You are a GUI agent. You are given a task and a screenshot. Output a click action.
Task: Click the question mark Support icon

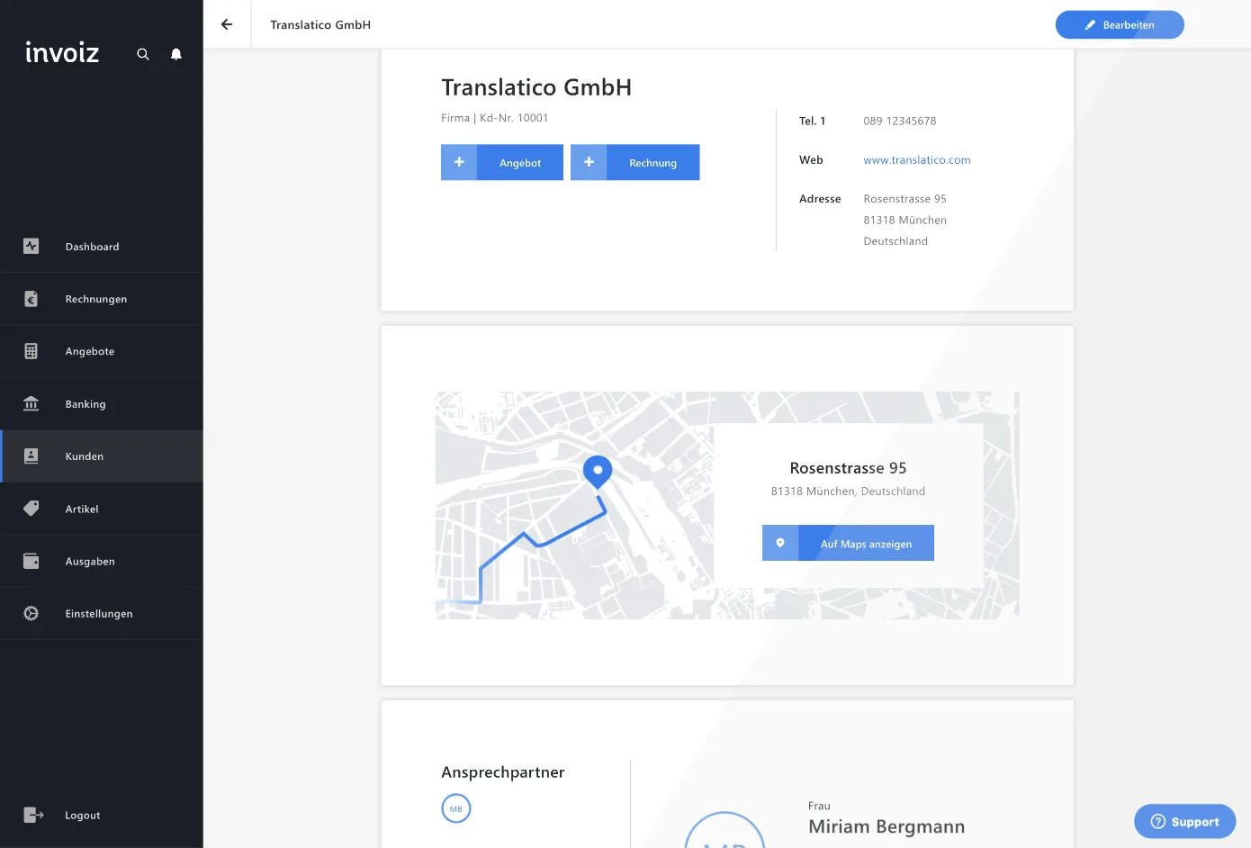(1158, 822)
